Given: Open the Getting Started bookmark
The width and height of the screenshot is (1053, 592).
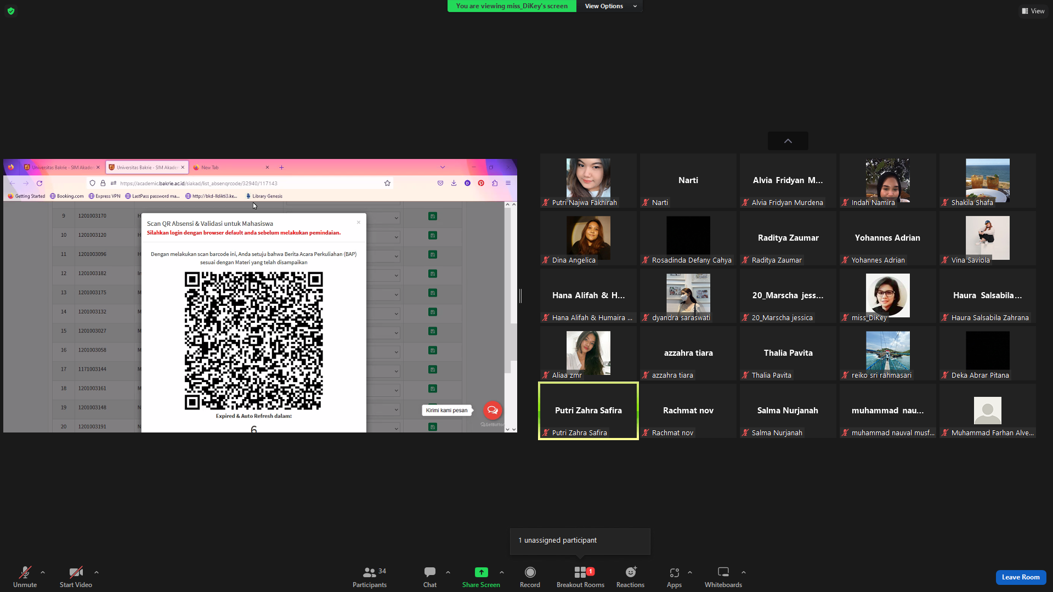Looking at the screenshot, I should pyautogui.click(x=26, y=196).
